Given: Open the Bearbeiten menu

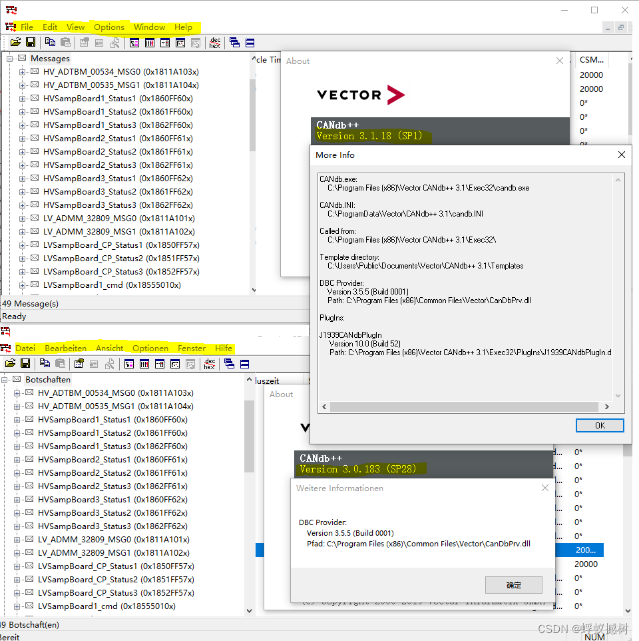Looking at the screenshot, I should tap(66, 348).
